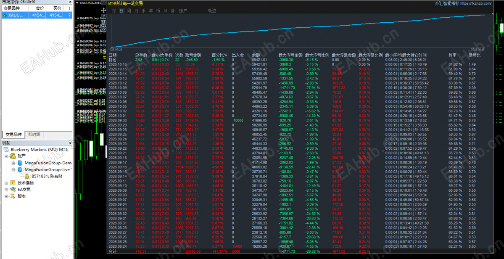Select the 日 daily statistics tab

[x=121, y=11]
